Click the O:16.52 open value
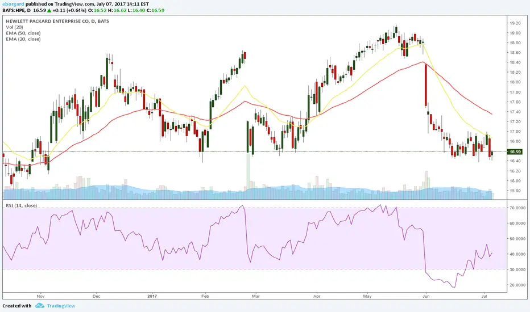 coord(98,10)
